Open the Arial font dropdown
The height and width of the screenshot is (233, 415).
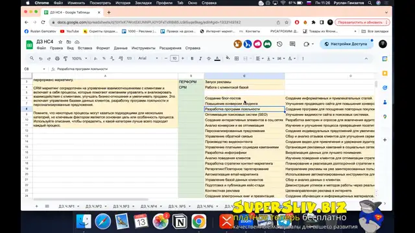(x=148, y=58)
